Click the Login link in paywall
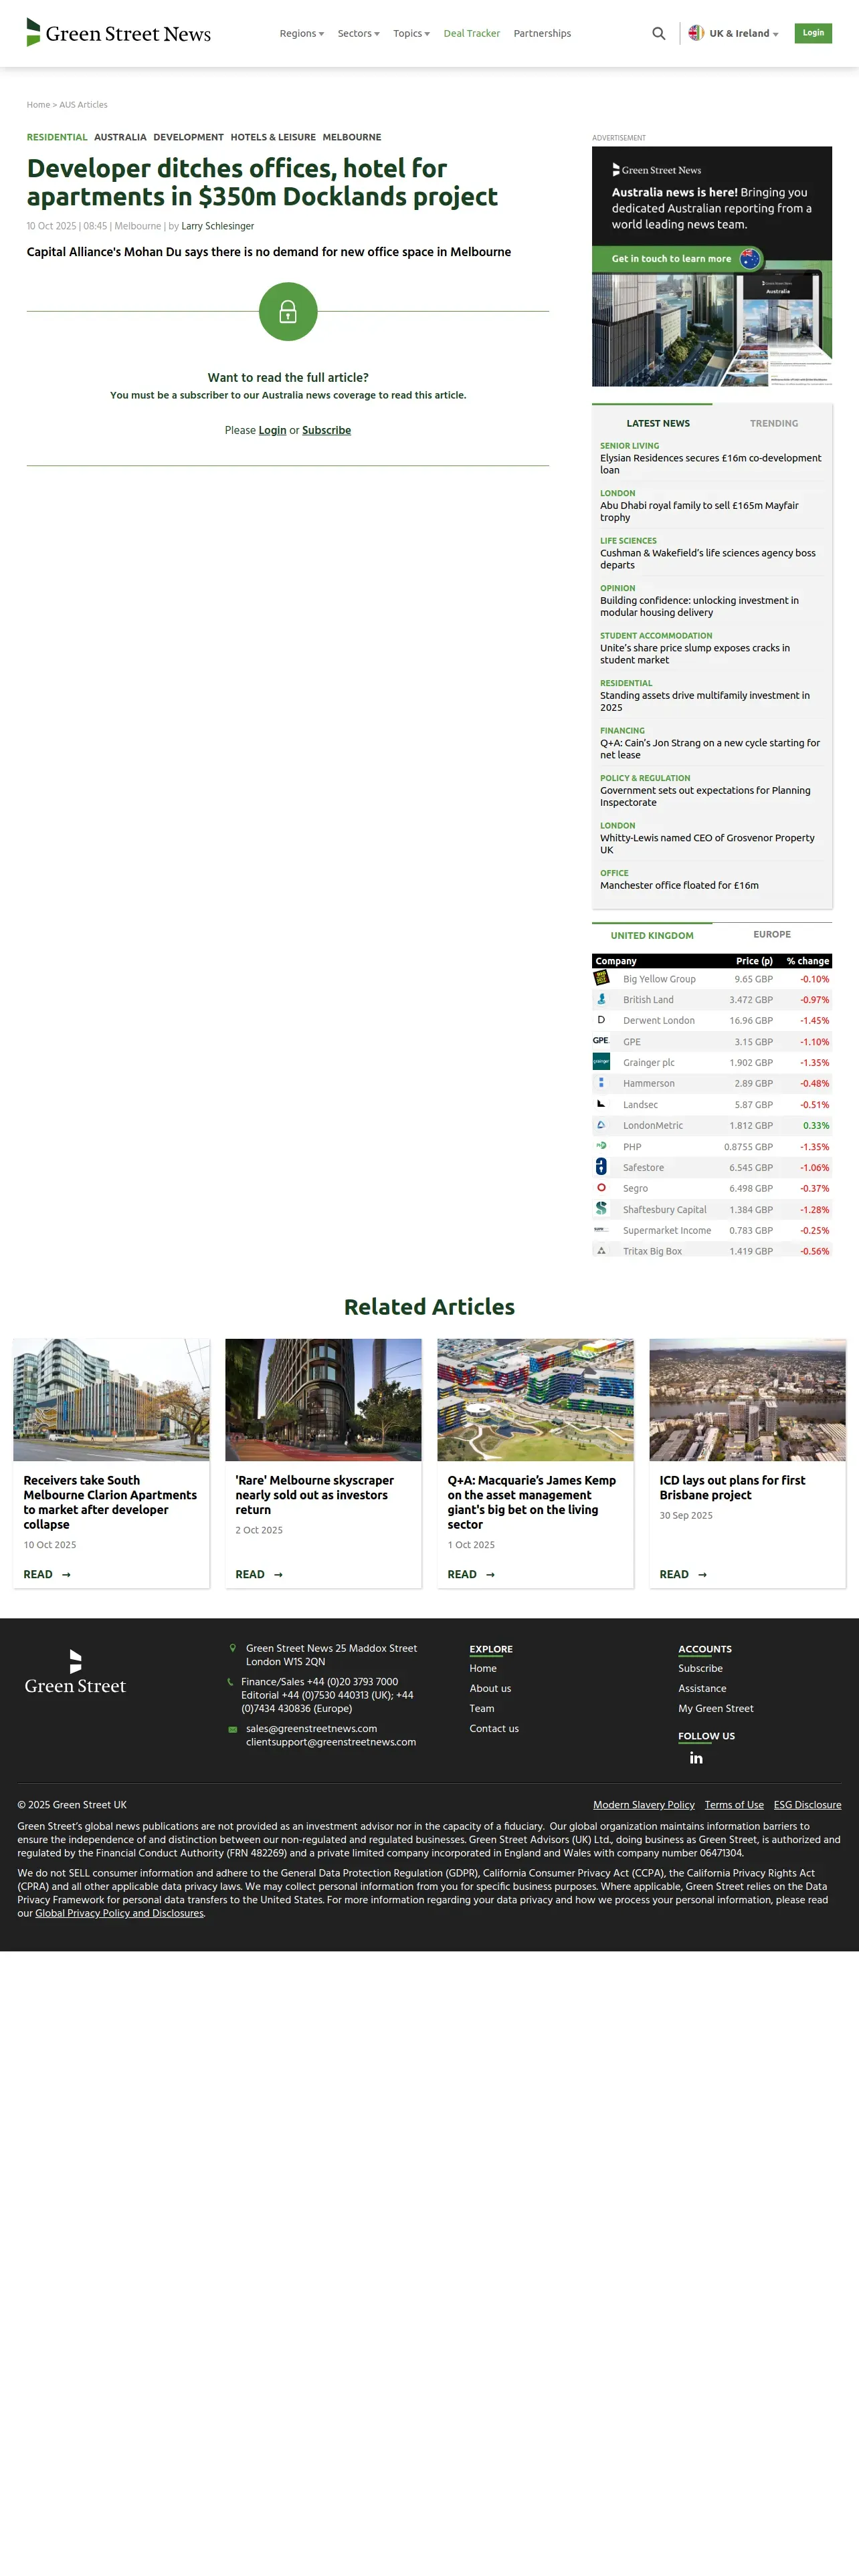Image resolution: width=859 pixels, height=2576 pixels. point(272,430)
